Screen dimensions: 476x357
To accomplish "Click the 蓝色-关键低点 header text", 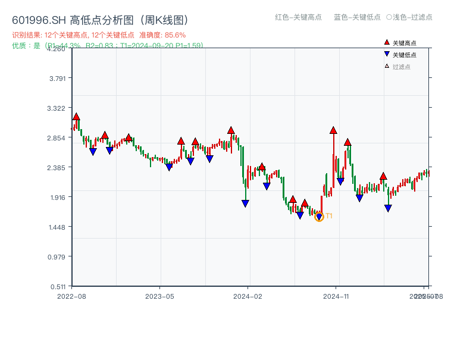I will (x=357, y=17).
